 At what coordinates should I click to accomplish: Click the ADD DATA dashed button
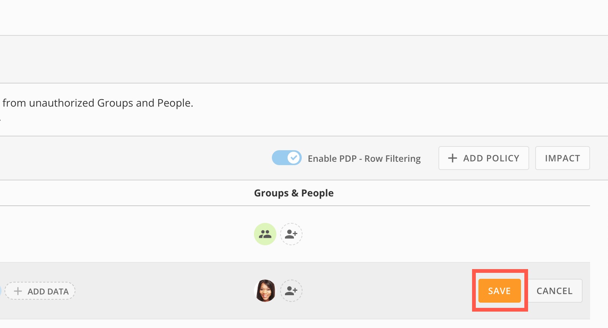tap(40, 291)
